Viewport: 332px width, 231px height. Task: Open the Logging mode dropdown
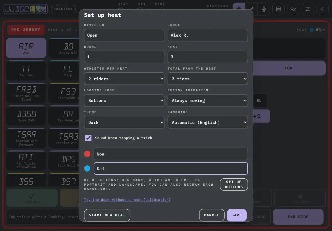pyautogui.click(x=124, y=101)
